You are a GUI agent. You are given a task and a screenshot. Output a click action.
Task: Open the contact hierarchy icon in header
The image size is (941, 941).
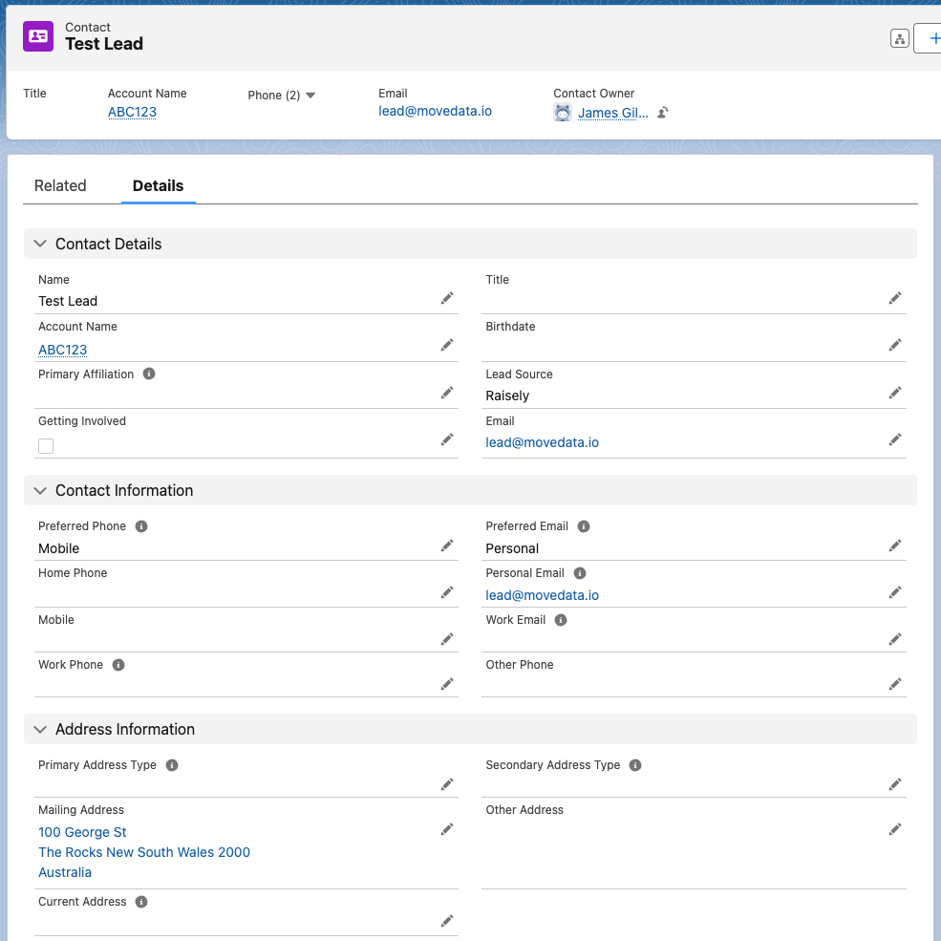tap(898, 39)
